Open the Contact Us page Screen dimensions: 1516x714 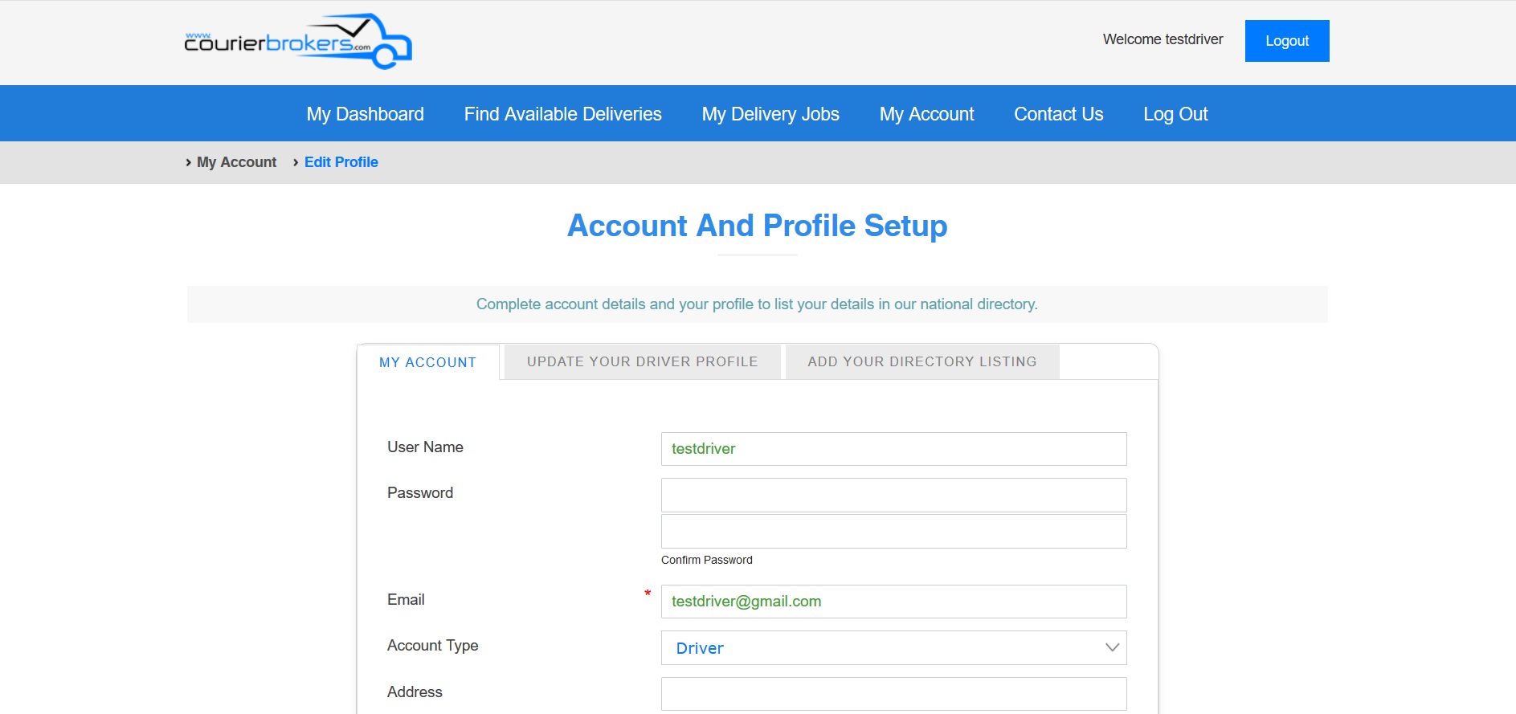[x=1058, y=114]
